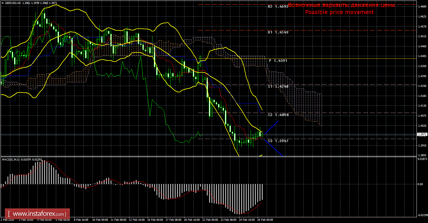This screenshot has height=223, width=428.
Task: Select the R1 1.4549 resistance label
Action: click(278, 32)
